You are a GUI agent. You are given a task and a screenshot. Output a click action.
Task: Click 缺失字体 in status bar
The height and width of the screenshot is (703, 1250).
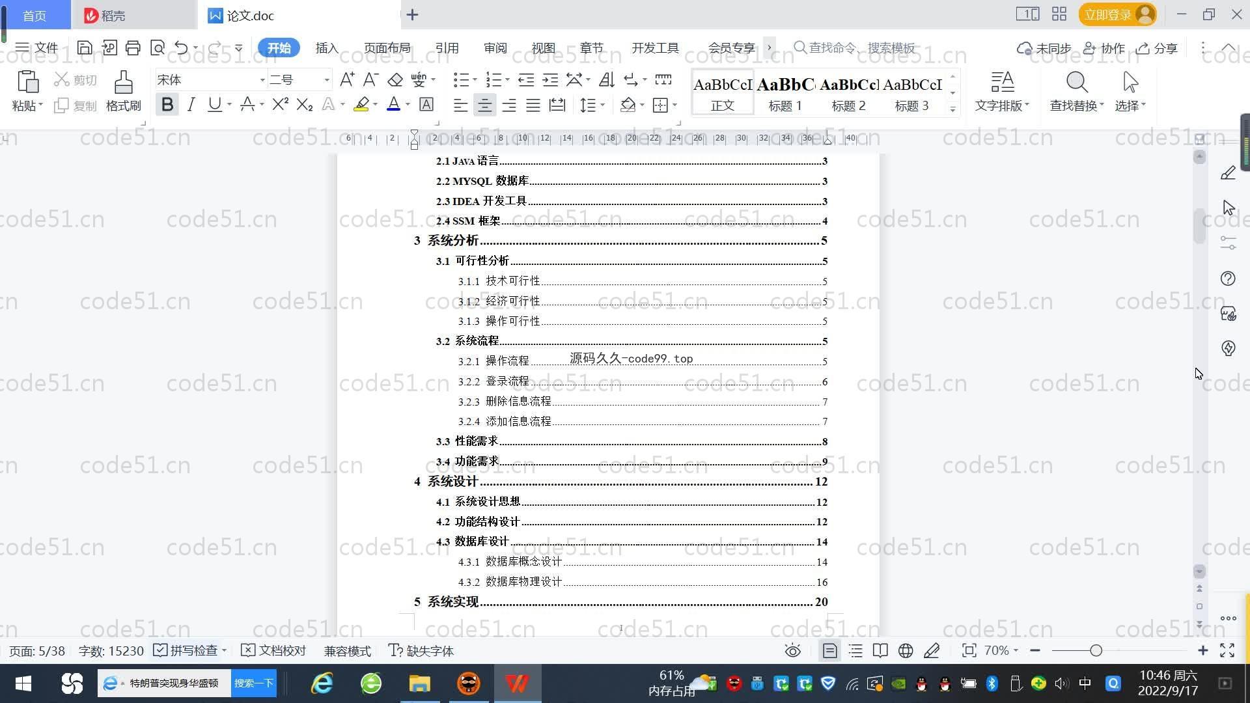(x=421, y=650)
